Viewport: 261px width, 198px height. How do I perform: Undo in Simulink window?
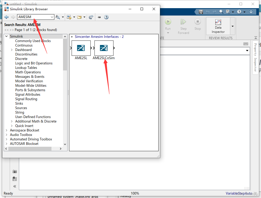[208, 12]
